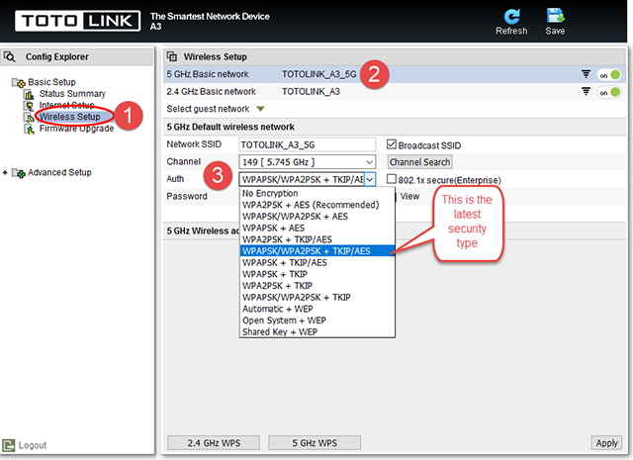Click the Firmware Upgrade icon
Screen dimensions: 633x460
[29, 129]
